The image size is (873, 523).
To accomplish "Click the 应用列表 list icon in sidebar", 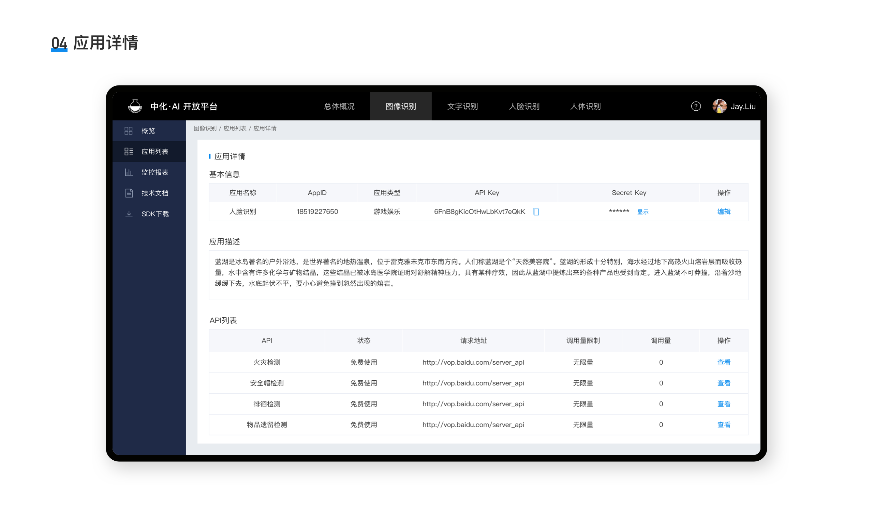I will pyautogui.click(x=129, y=152).
